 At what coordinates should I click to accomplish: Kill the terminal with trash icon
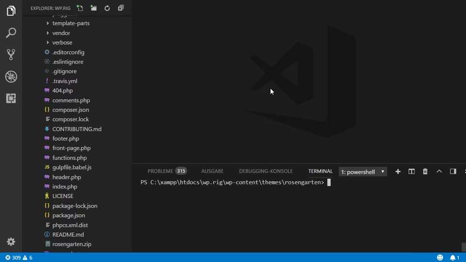425,171
